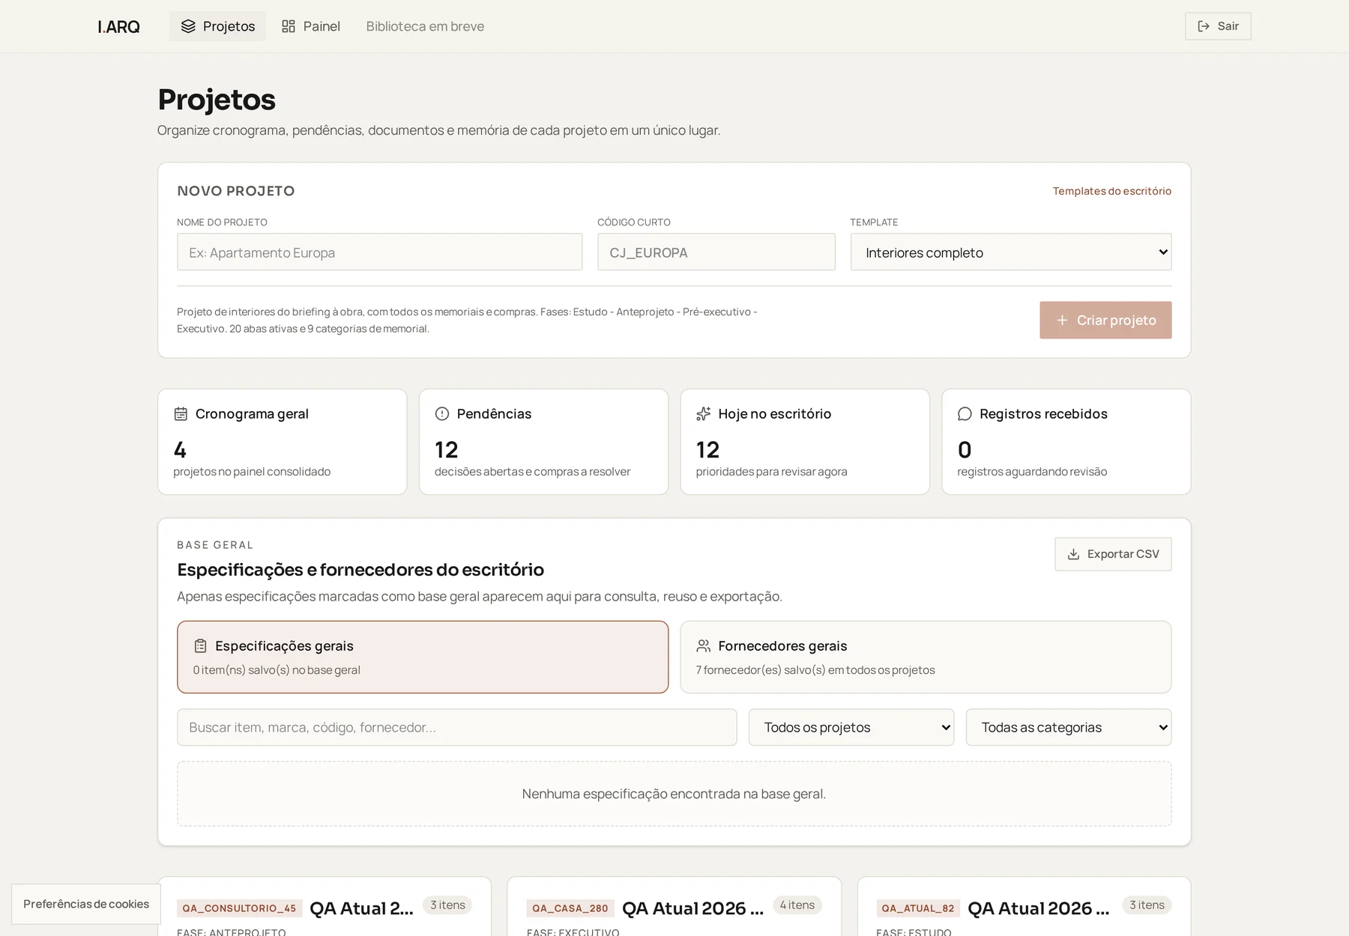Click the Buscar item, marca, código search field
The width and height of the screenshot is (1349, 936).
[x=457, y=727]
